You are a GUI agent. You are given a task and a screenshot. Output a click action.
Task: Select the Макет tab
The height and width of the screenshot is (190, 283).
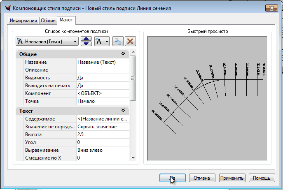[x=66, y=20]
